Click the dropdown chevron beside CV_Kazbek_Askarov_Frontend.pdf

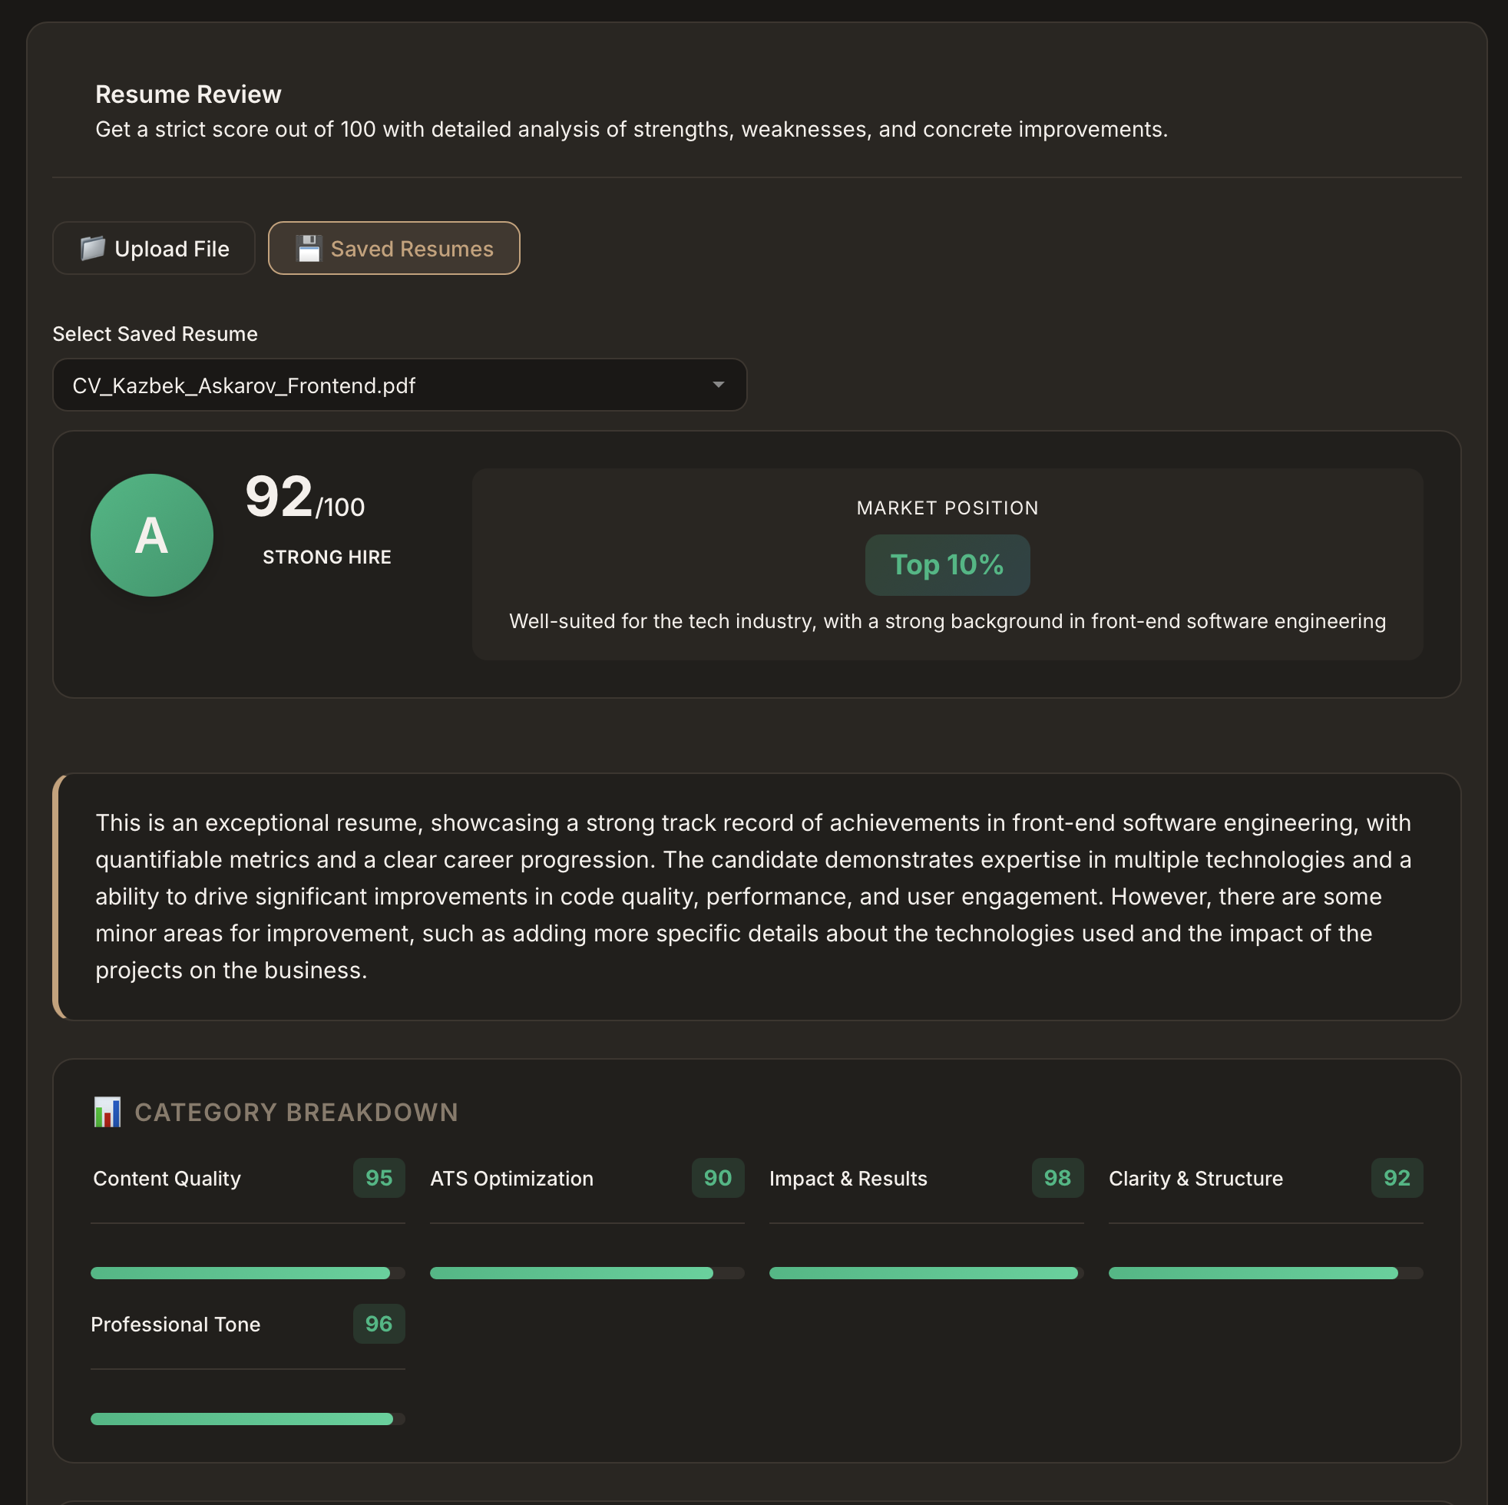pos(719,385)
